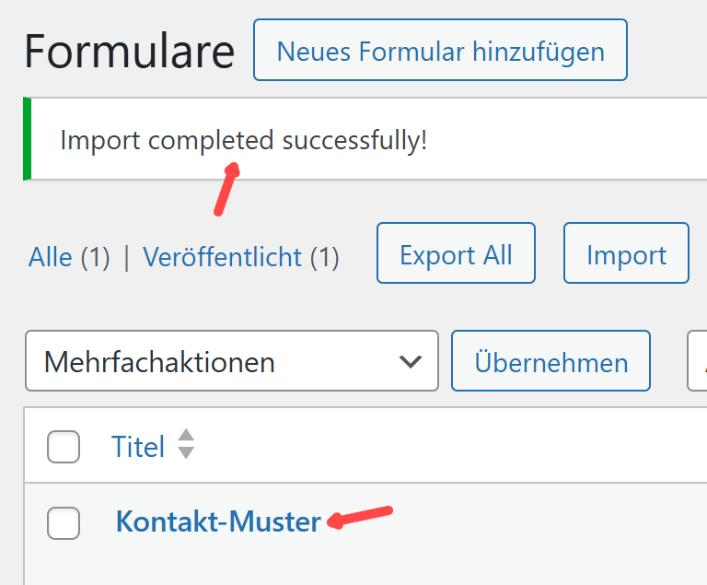This screenshot has width=707, height=585.
Task: Open the Kontakt-Muster form
Action: click(218, 522)
